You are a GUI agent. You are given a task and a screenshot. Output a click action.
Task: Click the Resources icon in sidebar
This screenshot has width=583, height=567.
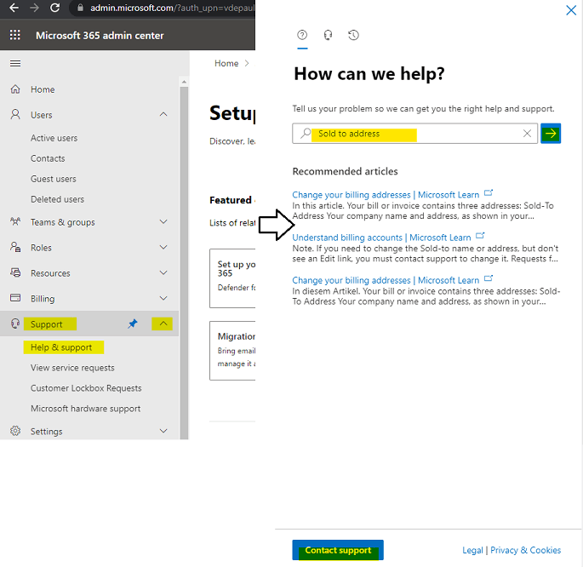pyautogui.click(x=15, y=273)
